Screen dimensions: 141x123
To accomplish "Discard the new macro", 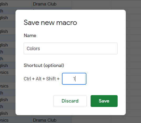I will click(70, 101).
